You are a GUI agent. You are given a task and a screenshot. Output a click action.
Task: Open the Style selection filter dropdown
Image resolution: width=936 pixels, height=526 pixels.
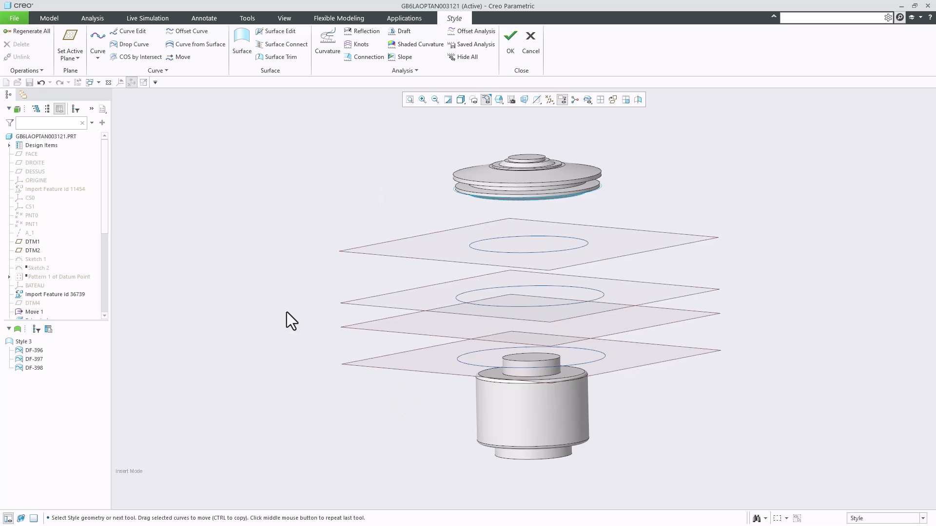pyautogui.click(x=922, y=518)
